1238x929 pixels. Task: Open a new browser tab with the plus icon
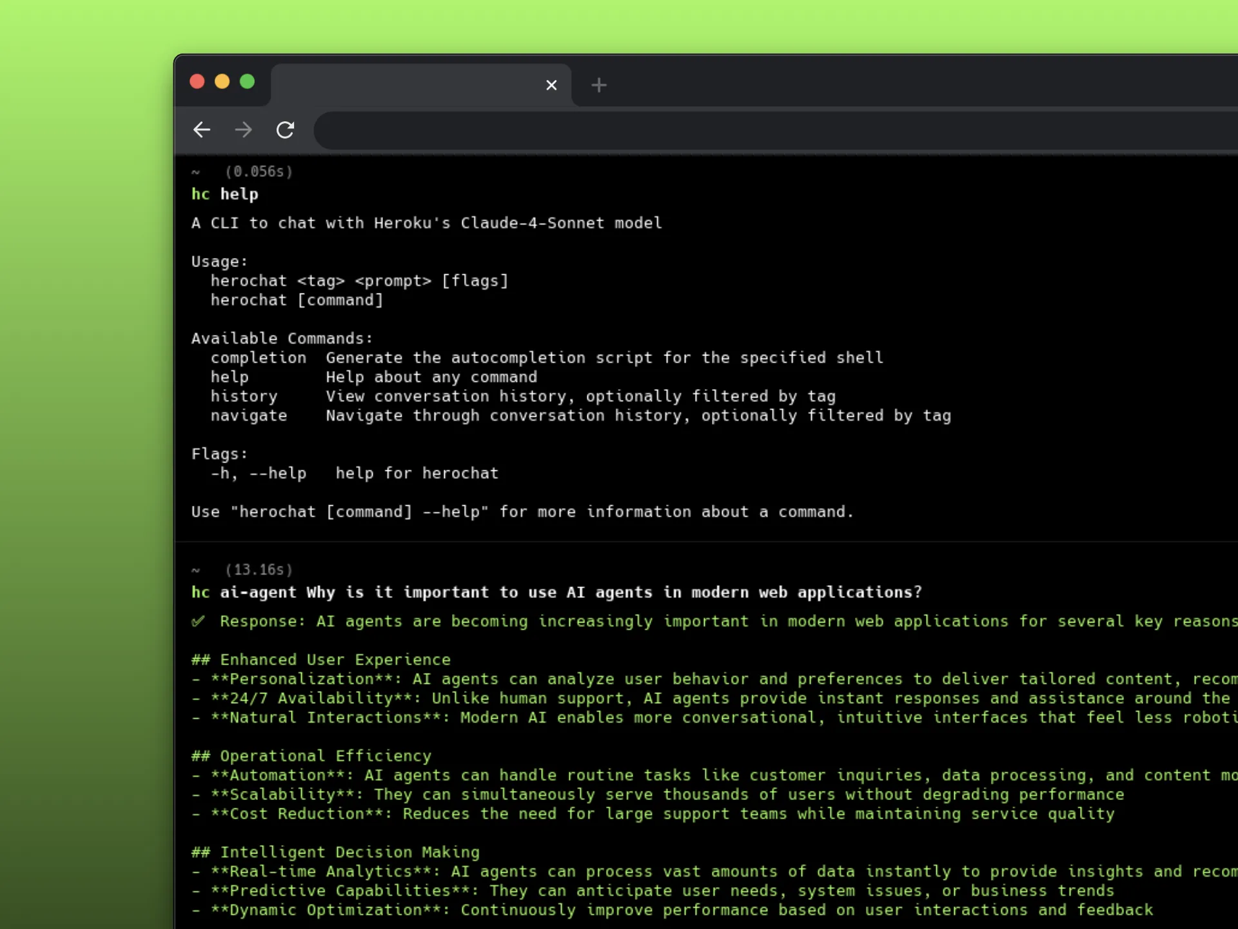pos(599,85)
